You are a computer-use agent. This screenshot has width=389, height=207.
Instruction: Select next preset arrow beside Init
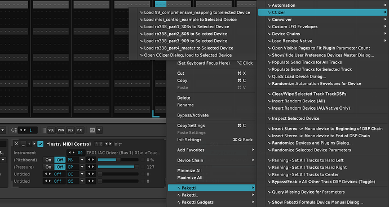pos(110,144)
